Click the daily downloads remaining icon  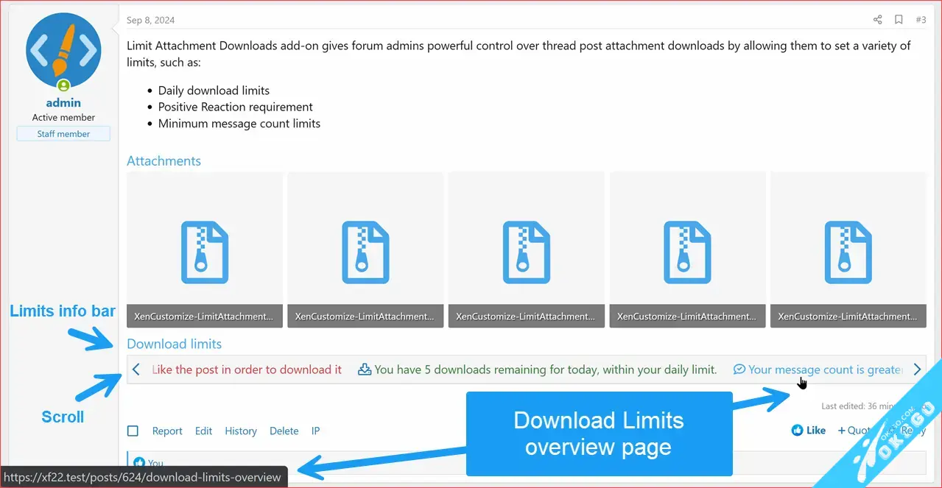pyautogui.click(x=364, y=369)
